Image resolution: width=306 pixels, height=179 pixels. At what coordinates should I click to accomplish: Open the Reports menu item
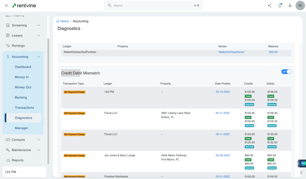tap(18, 160)
